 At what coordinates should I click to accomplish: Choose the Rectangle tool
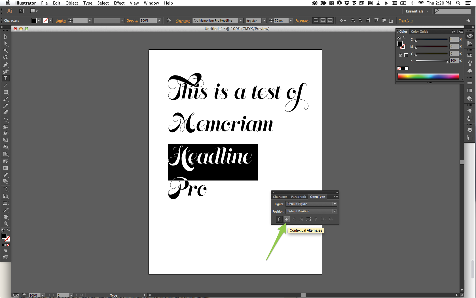click(6, 92)
